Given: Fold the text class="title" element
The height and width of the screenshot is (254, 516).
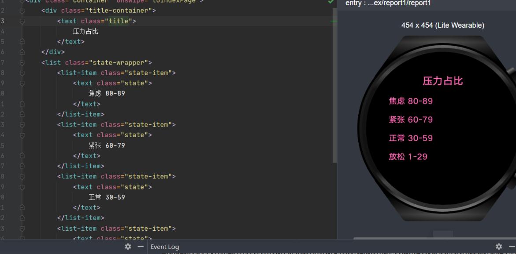Looking at the screenshot, I should (22, 21).
